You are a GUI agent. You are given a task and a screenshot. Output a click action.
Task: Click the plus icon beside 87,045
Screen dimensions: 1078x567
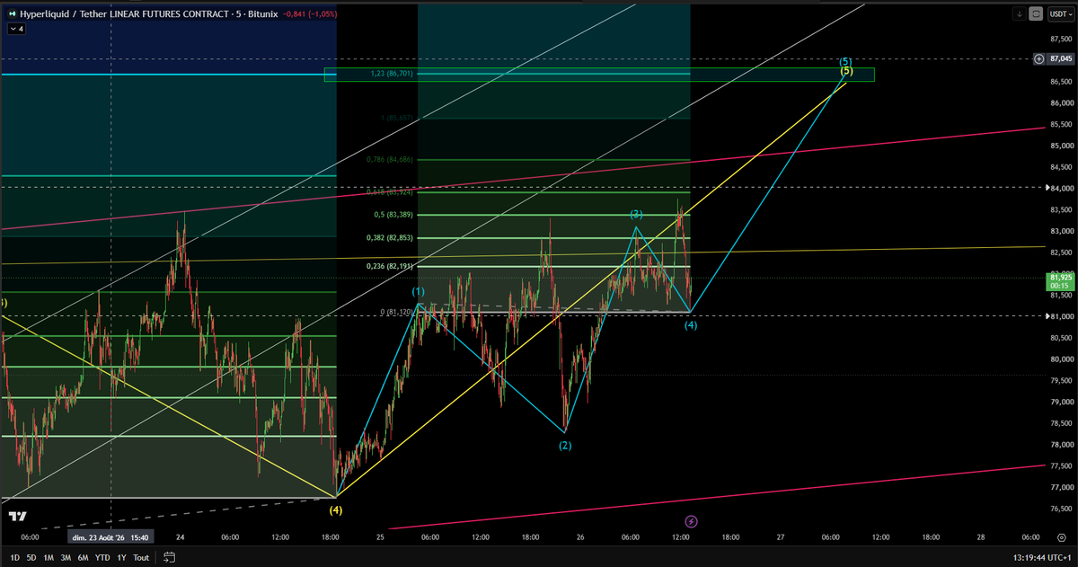click(1039, 59)
